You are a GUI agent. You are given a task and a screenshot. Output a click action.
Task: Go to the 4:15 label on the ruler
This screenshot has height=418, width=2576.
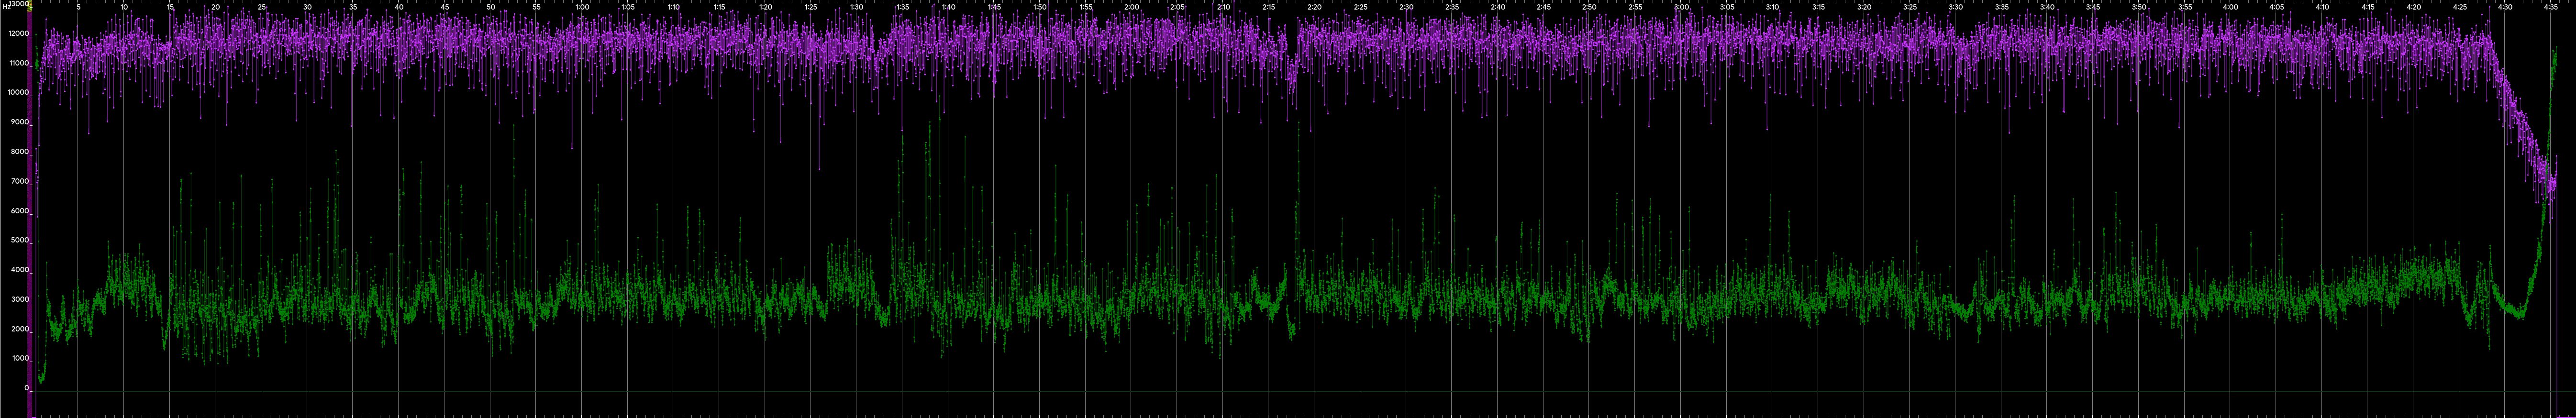pyautogui.click(x=2369, y=7)
